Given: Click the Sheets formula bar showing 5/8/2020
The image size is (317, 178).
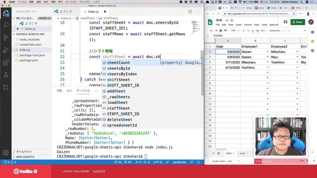Looking at the screenshot, I should tap(259, 36).
